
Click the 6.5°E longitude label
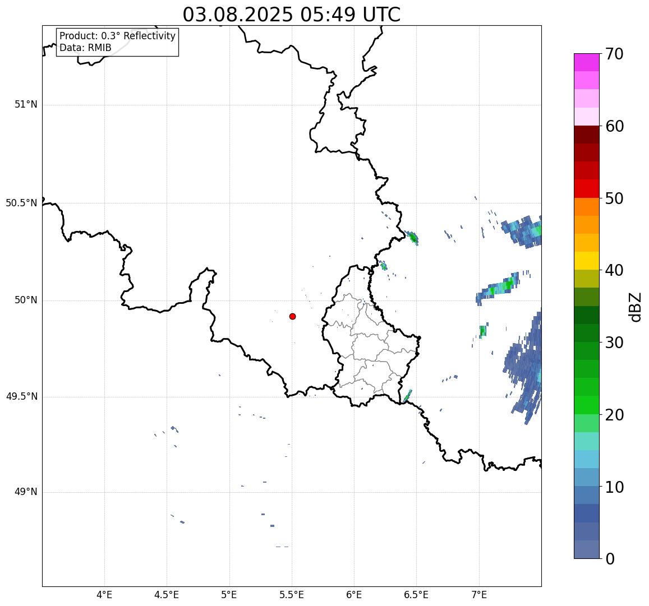click(x=416, y=595)
